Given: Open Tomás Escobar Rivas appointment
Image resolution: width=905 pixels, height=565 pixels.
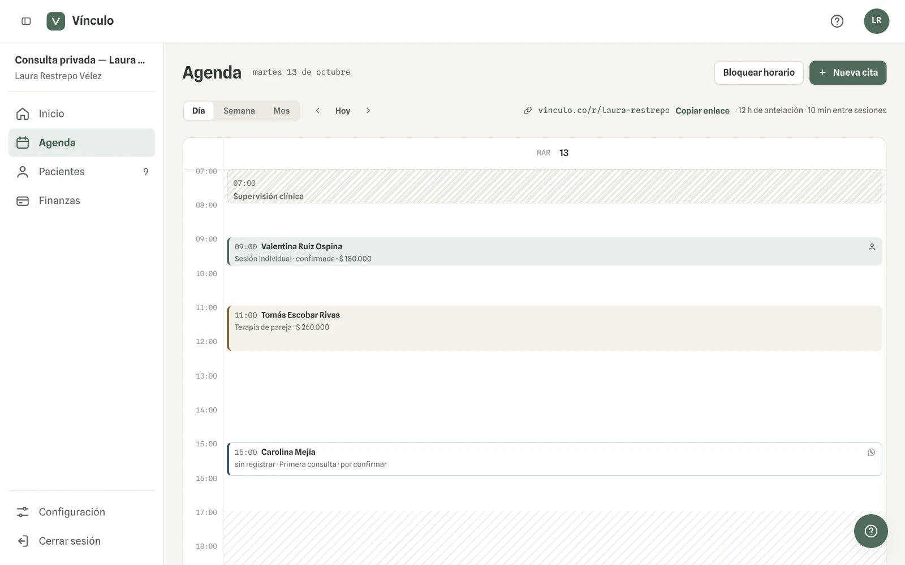Looking at the screenshot, I should (x=554, y=328).
